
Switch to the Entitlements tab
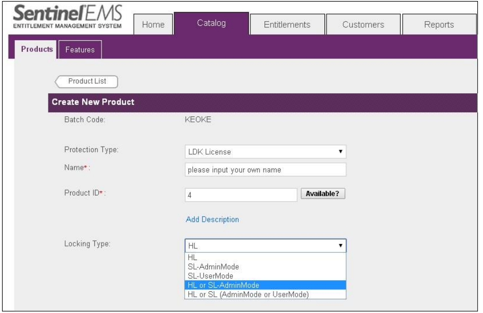(x=287, y=25)
